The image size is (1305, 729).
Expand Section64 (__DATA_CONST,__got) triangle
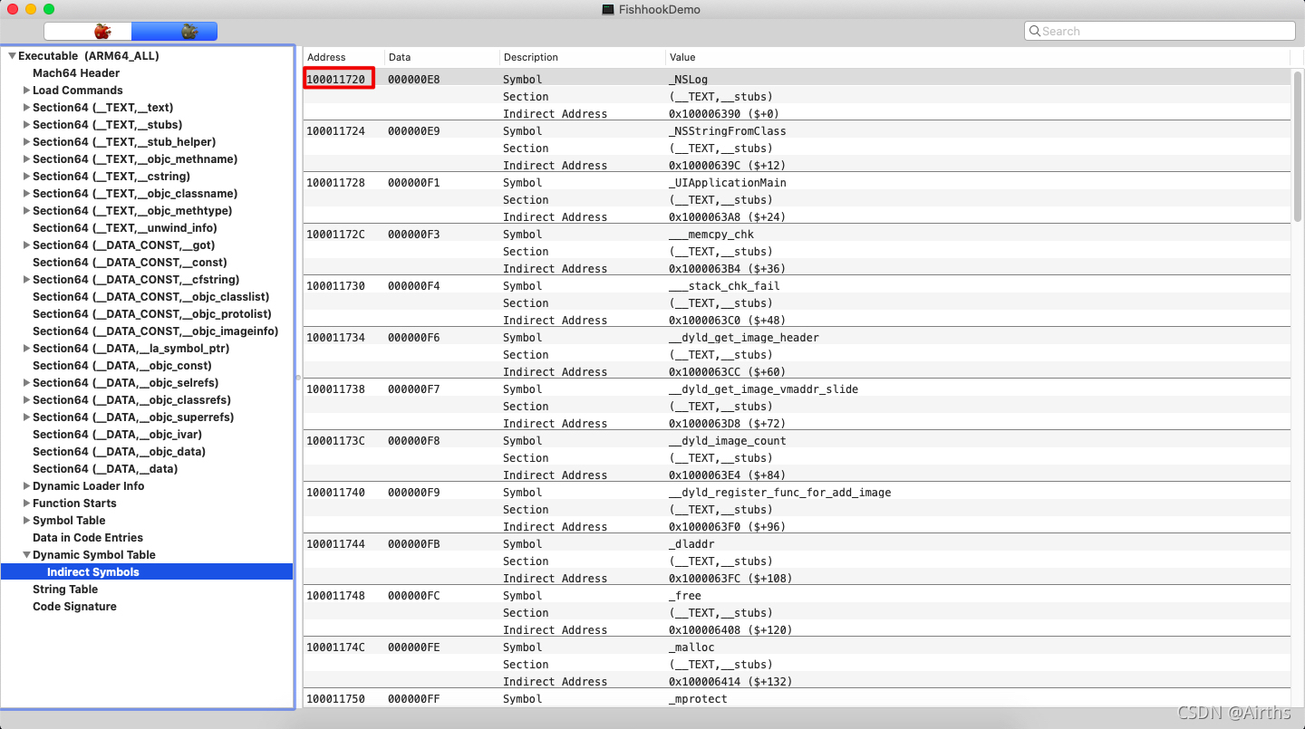[x=26, y=245]
